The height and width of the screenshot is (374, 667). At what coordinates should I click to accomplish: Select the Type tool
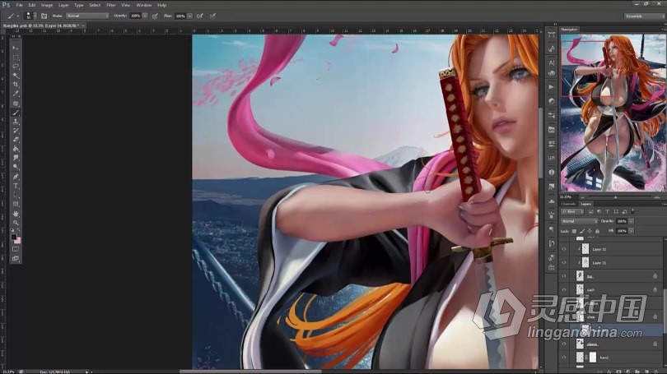[16, 186]
